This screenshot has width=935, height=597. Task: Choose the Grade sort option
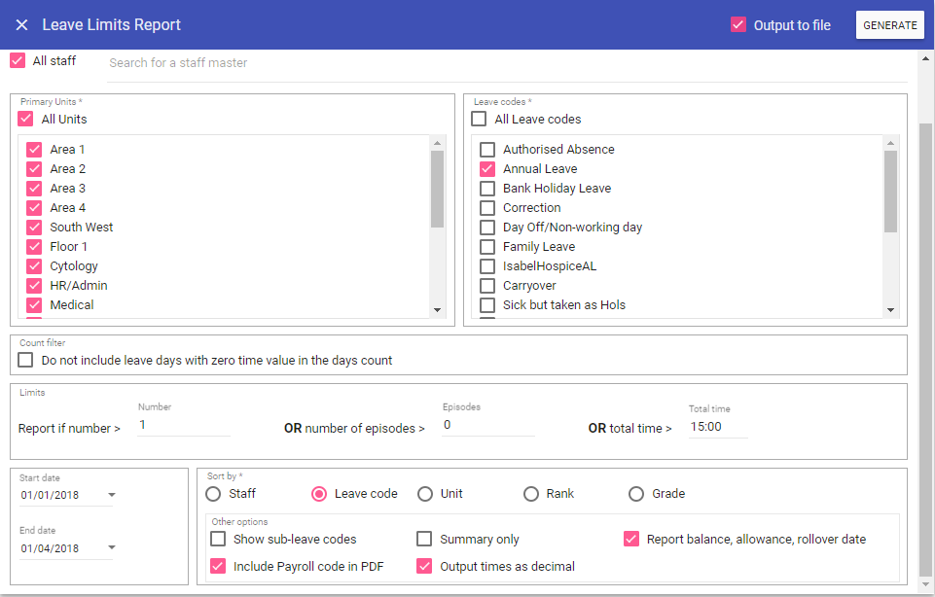click(x=636, y=494)
